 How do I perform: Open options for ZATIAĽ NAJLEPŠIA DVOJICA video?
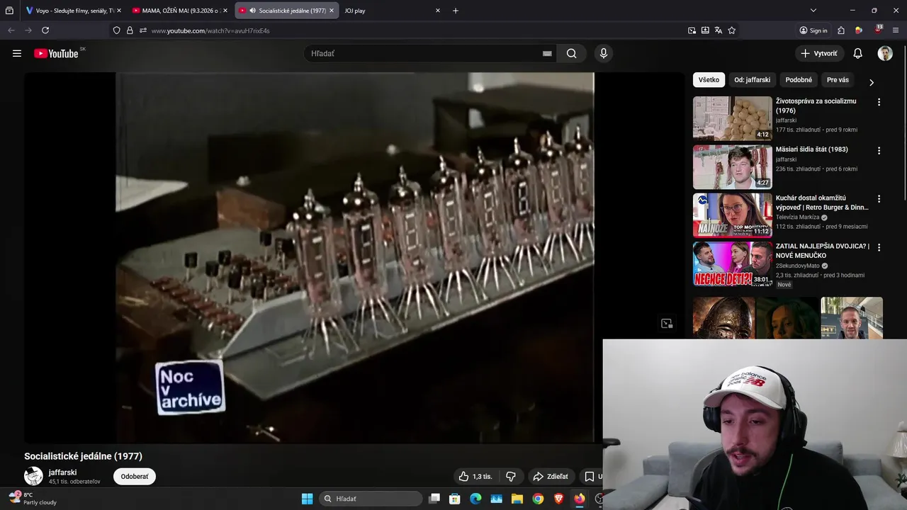(x=879, y=247)
